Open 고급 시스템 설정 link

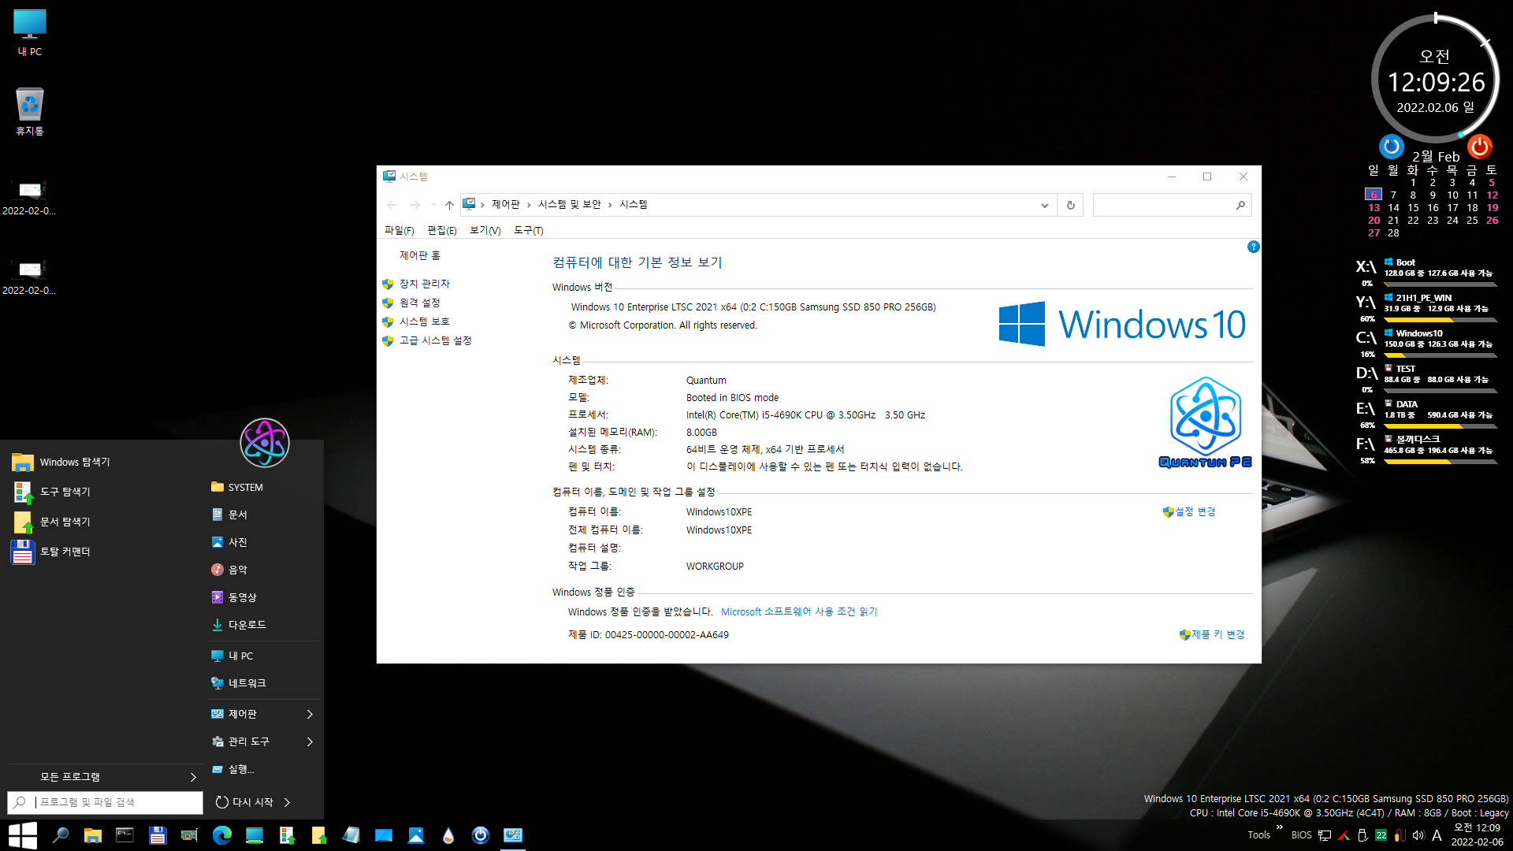click(x=435, y=340)
